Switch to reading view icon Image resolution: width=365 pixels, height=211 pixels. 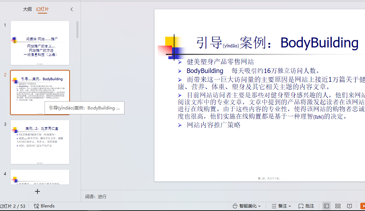coord(349,206)
